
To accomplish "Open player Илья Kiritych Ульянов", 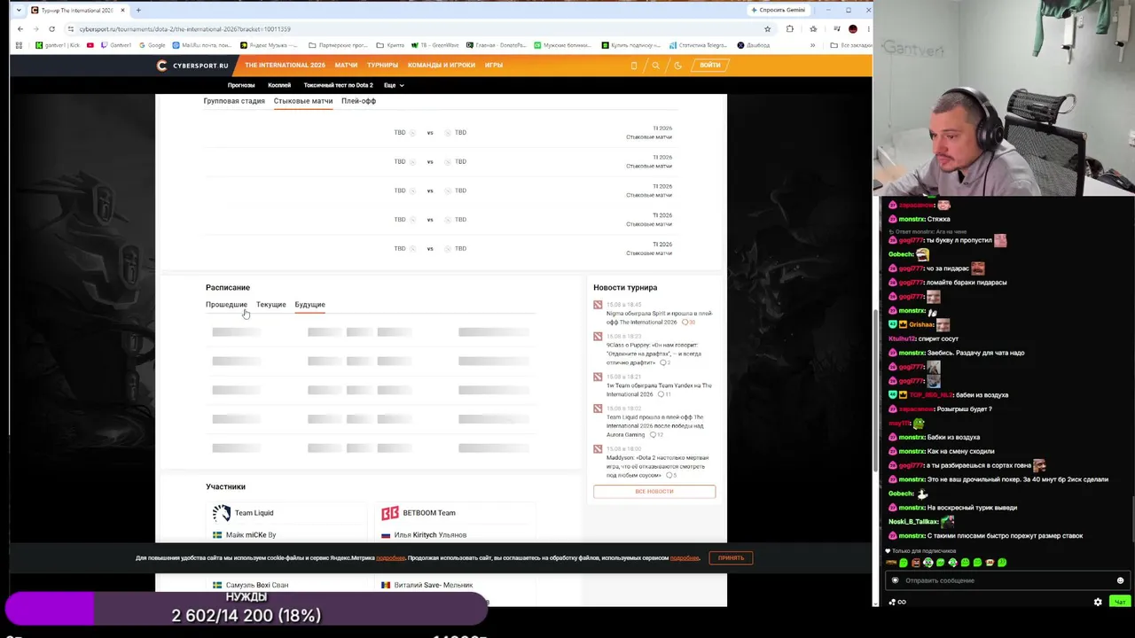I will click(430, 535).
